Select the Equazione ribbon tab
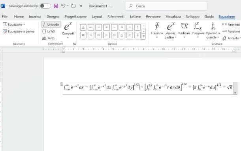 tap(227, 17)
